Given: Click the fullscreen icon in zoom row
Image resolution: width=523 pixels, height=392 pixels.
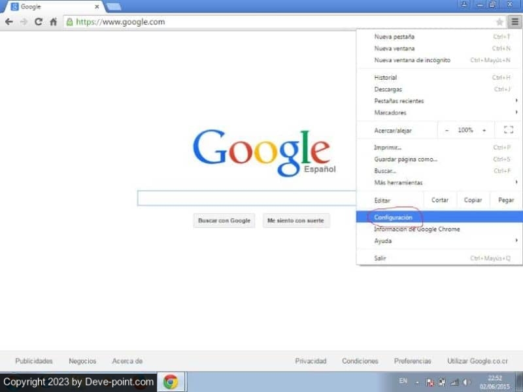Looking at the screenshot, I should click(509, 130).
